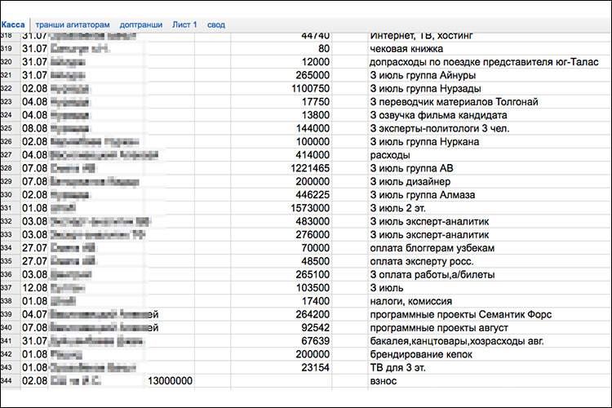Select cell программные проекты август
612x408 pixels.
pyautogui.click(x=490, y=327)
